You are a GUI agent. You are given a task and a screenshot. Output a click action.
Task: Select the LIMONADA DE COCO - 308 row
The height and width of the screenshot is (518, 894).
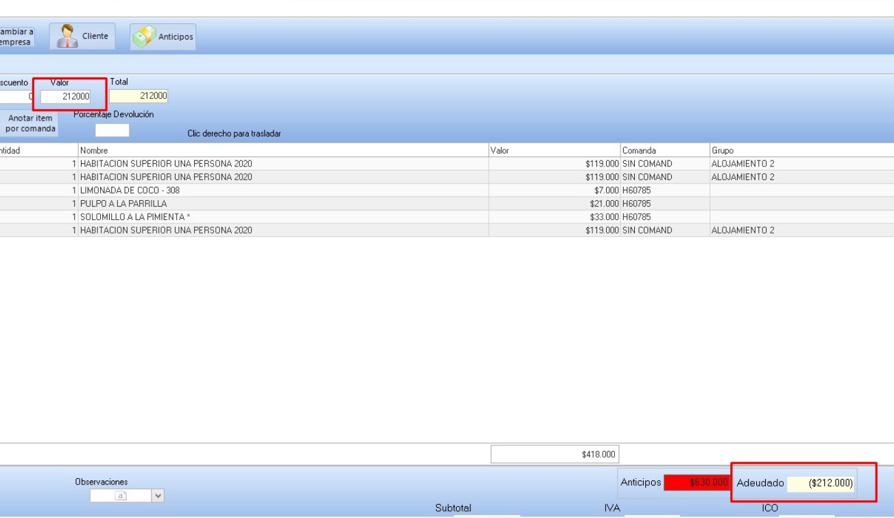(x=282, y=190)
